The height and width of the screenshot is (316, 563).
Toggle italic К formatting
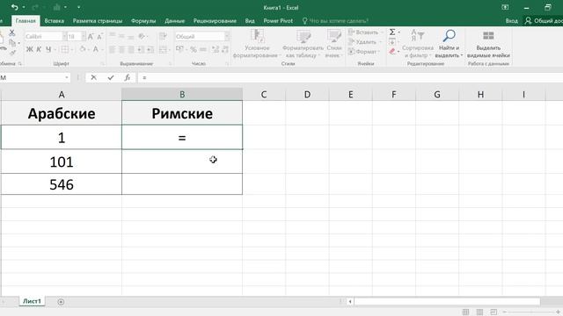click(39, 49)
